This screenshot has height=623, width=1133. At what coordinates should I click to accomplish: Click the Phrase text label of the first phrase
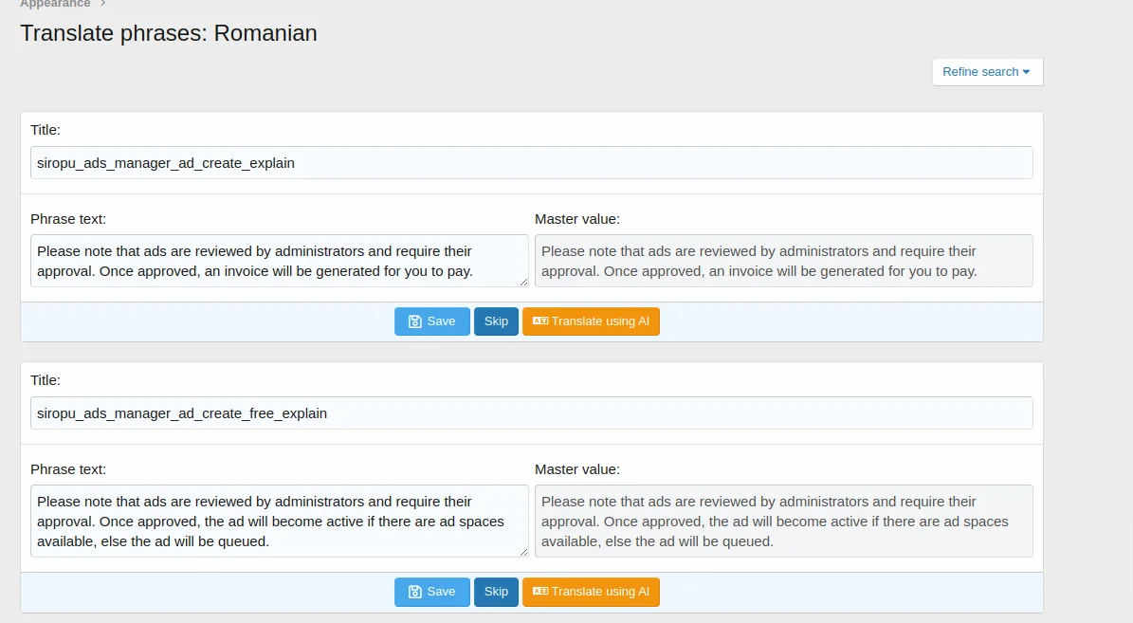click(x=68, y=219)
